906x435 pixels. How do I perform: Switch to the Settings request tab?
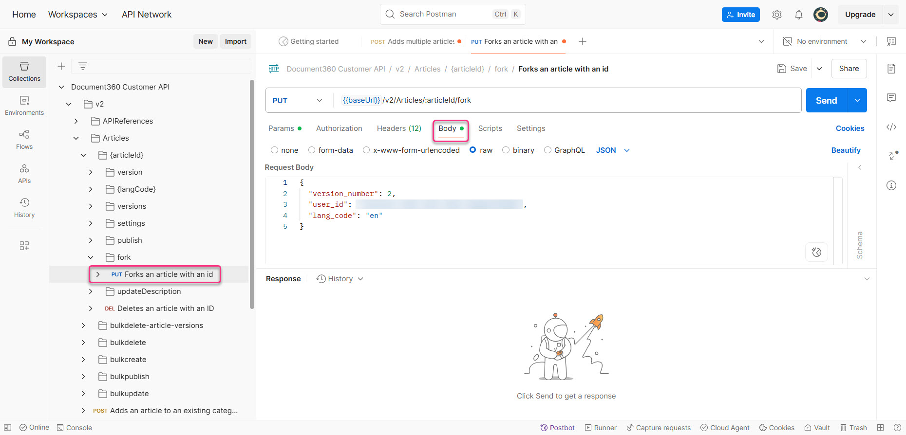click(531, 128)
